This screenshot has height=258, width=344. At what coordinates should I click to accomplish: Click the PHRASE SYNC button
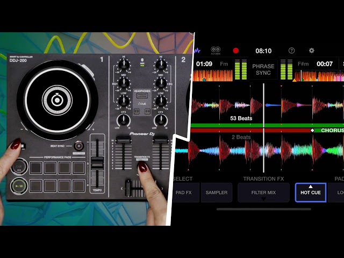(263, 69)
